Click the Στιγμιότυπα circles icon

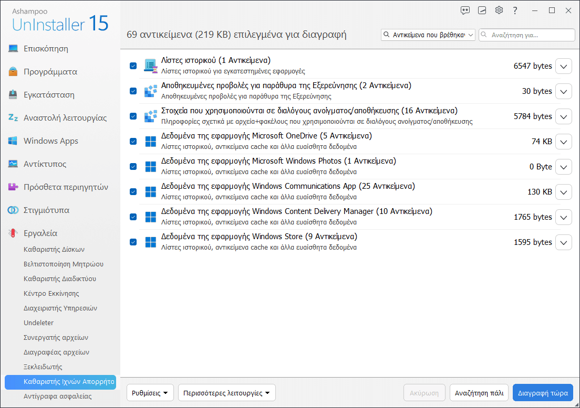tap(13, 210)
